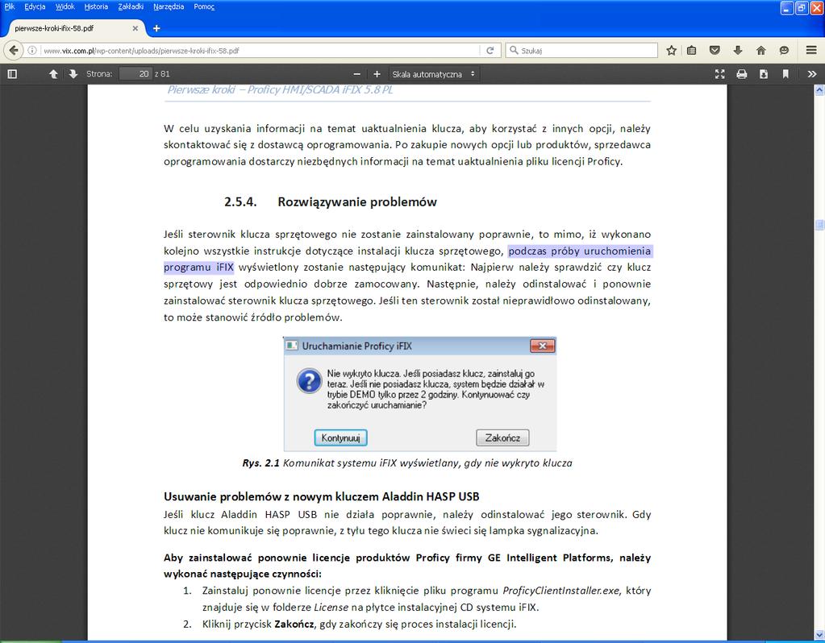Click the scroll up arrow
Viewport: 825px width, 643px height.
click(819, 90)
